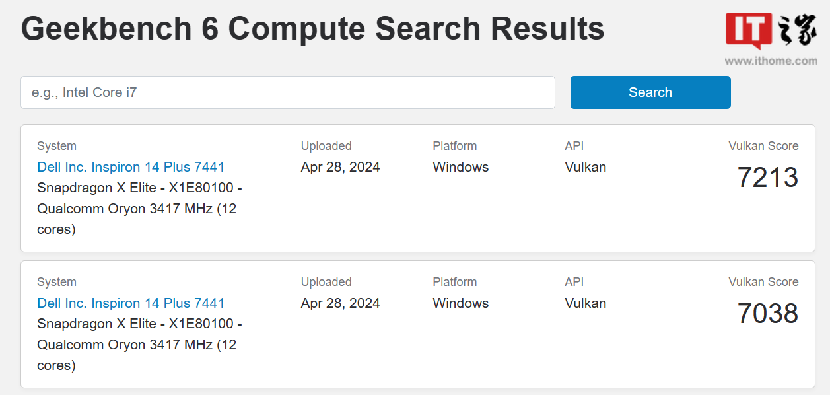The height and width of the screenshot is (395, 830).
Task: Click the Vulkan API value in the first result
Action: click(x=585, y=167)
